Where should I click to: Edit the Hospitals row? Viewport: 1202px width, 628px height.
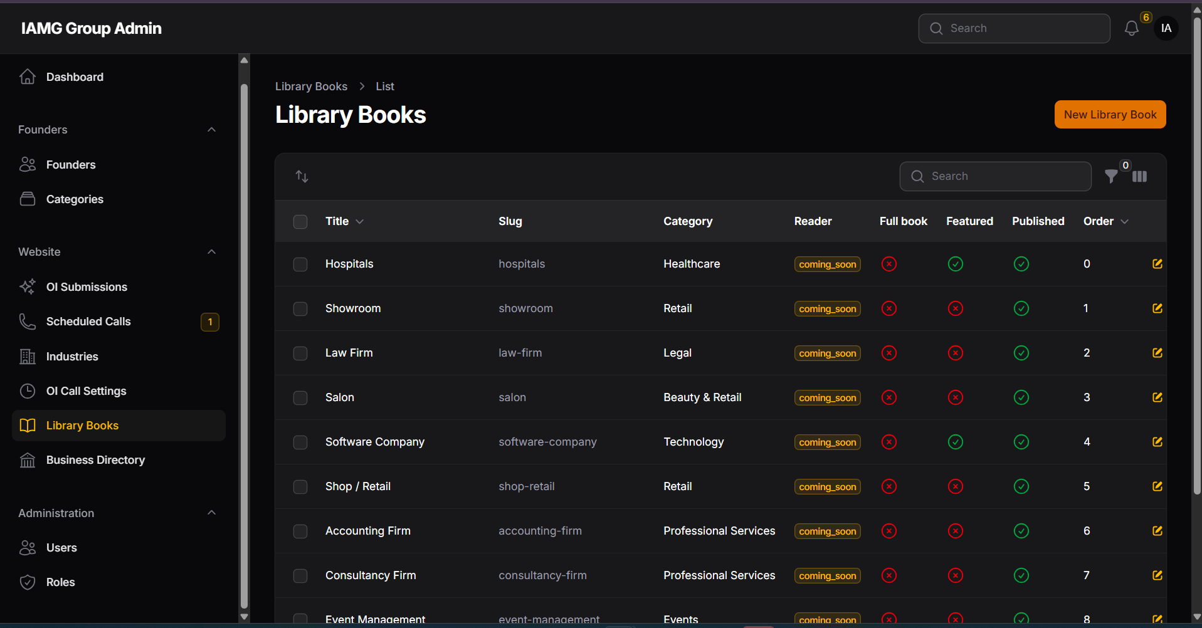tap(1157, 264)
